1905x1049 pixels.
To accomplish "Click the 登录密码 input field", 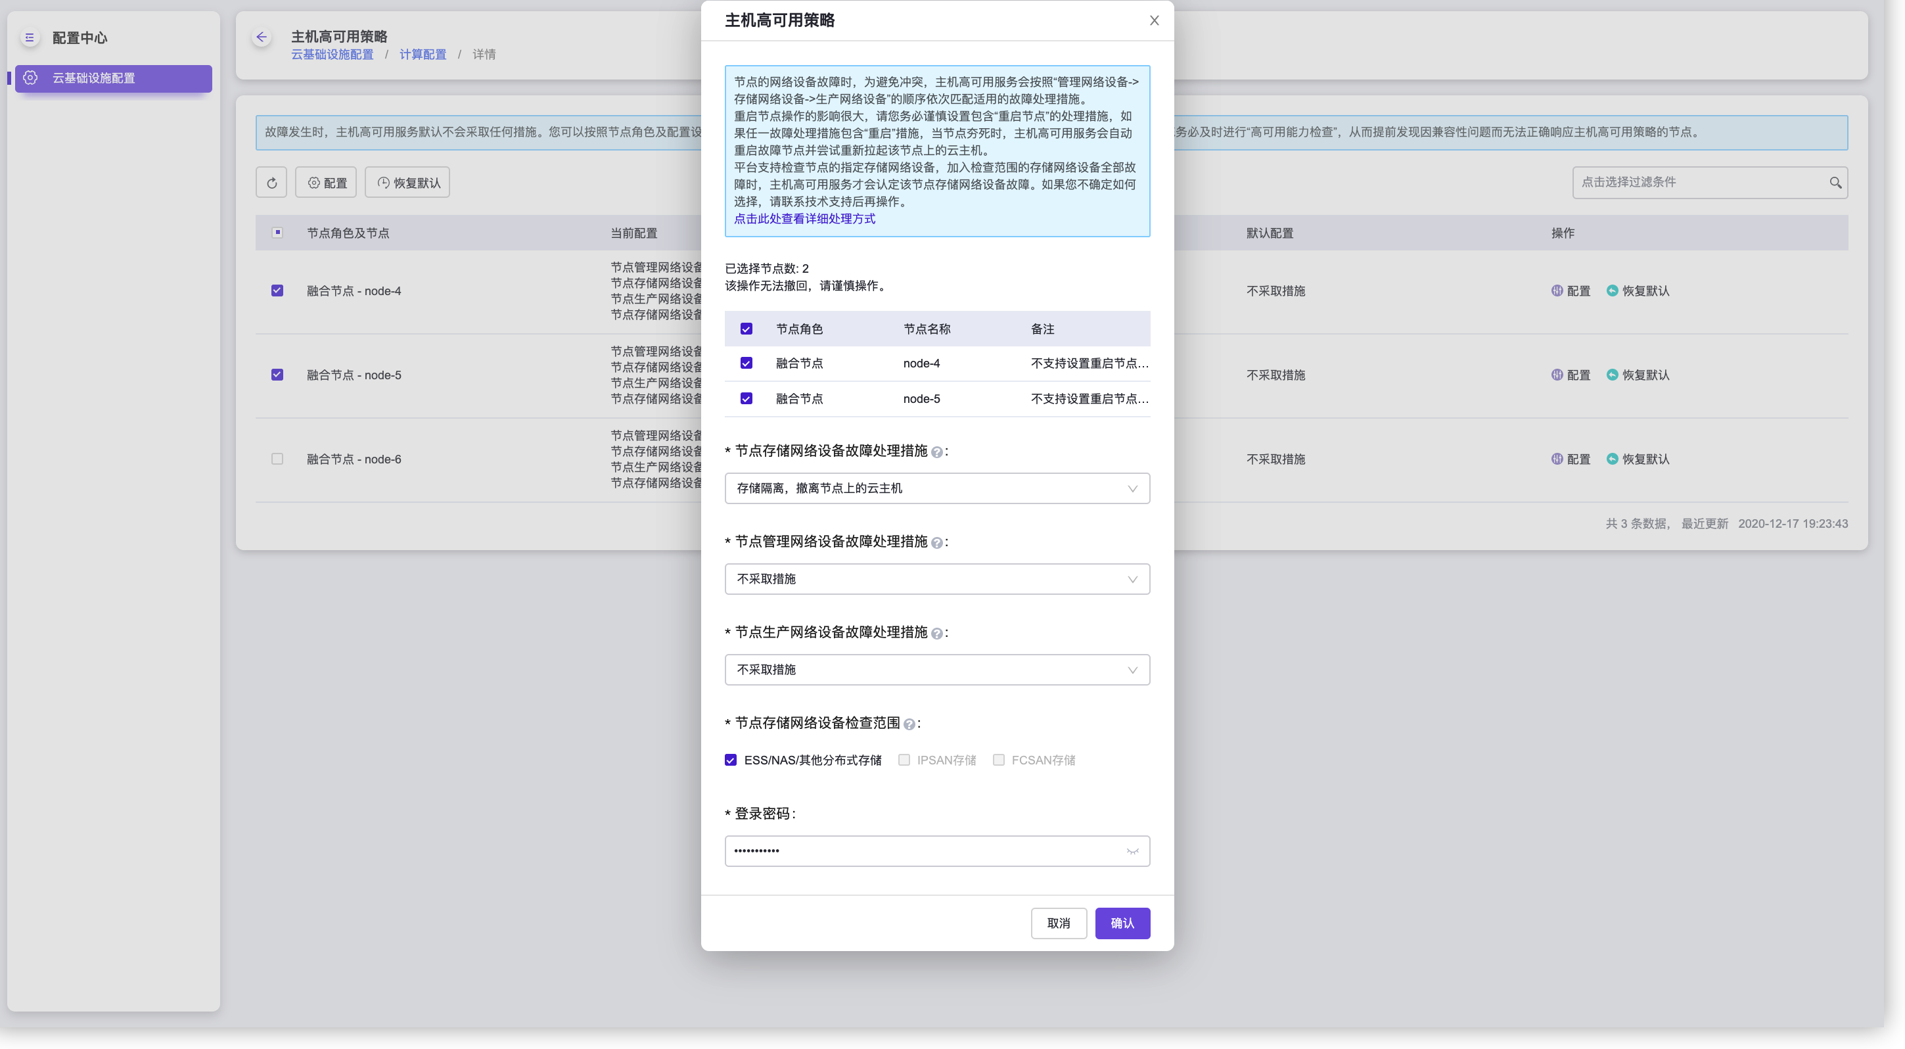I will tap(925, 851).
